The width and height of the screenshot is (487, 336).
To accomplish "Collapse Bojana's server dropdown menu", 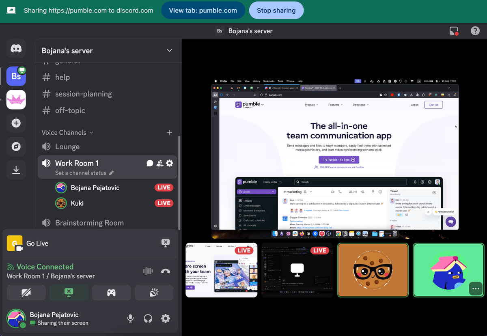I will point(169,50).
